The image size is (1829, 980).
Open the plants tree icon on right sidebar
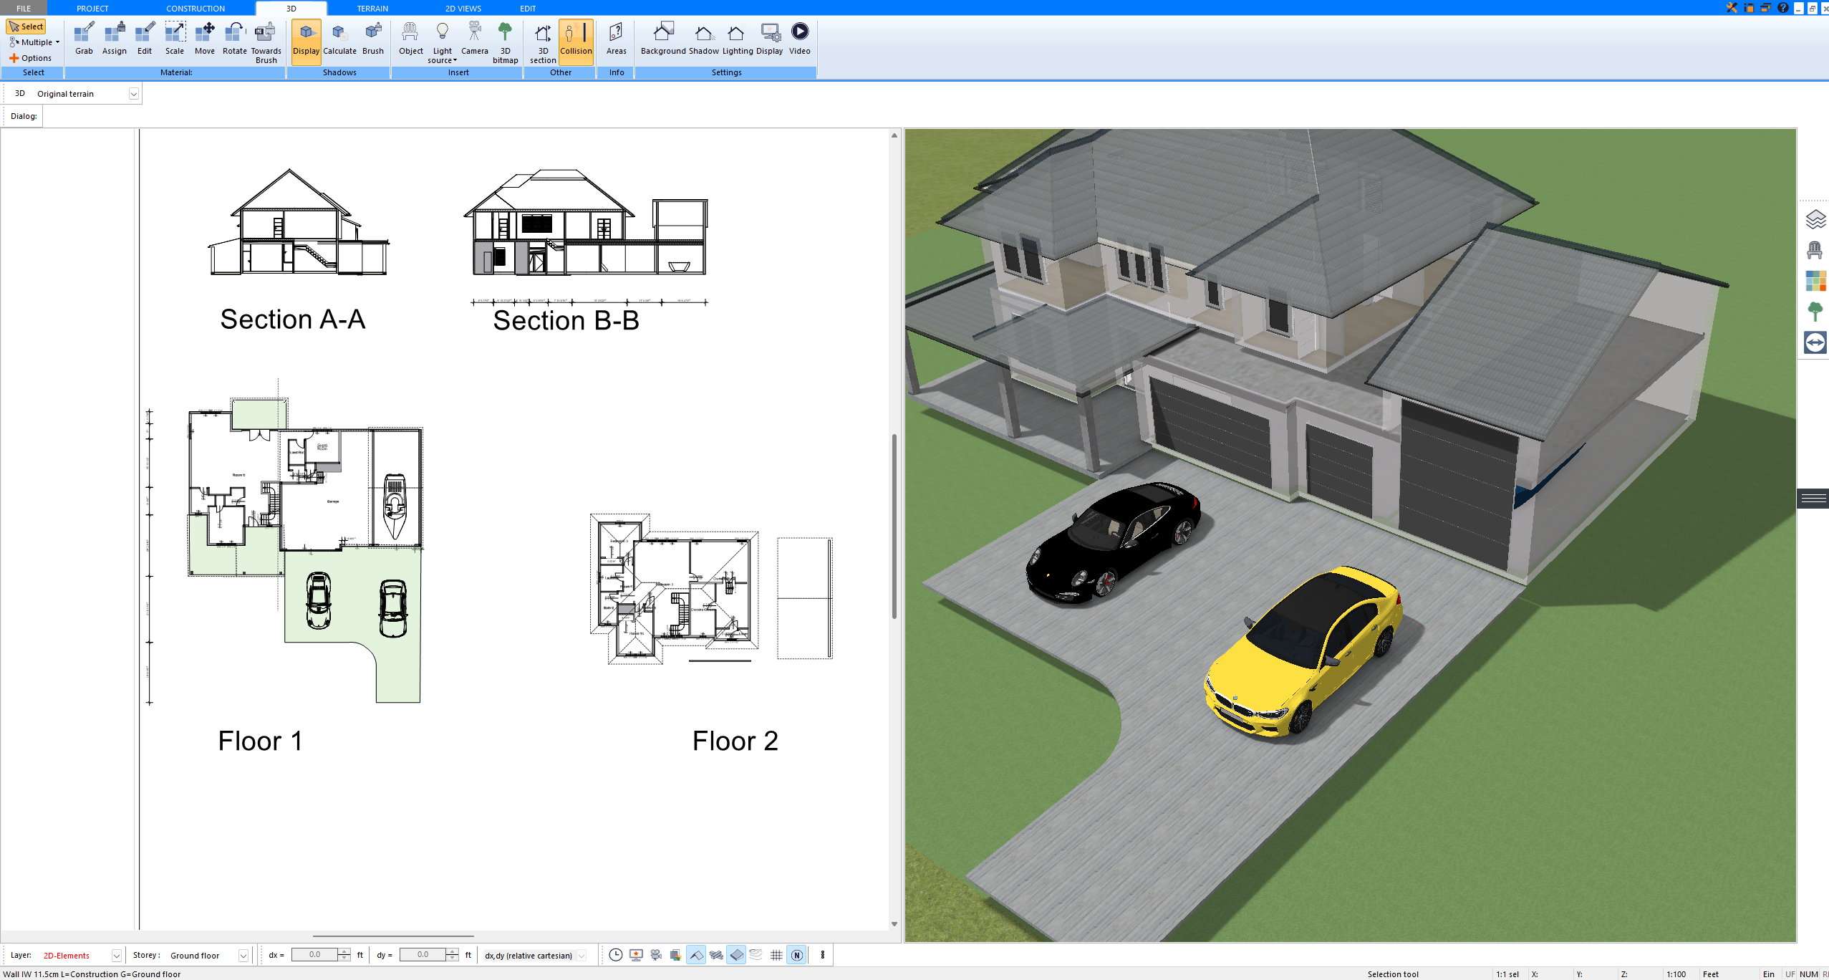click(1815, 312)
